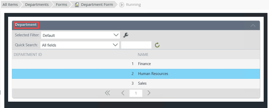Click the Department Form document icon

pyautogui.click(x=77, y=5)
